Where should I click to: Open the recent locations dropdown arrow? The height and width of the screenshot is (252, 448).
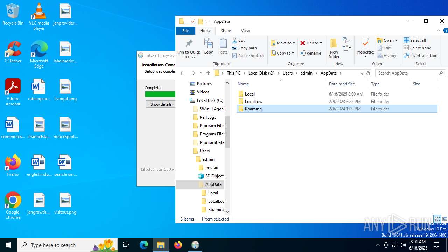point(201,73)
